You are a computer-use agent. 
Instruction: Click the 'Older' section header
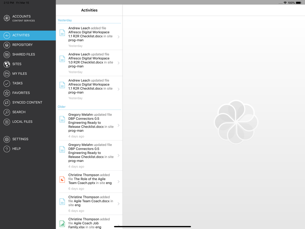point(62,107)
